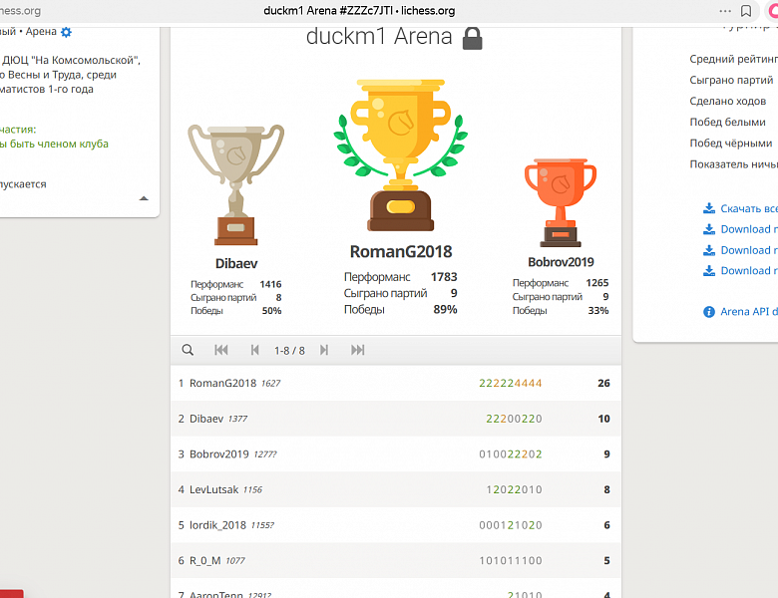Click score total 10 for Dibaev
778x598 pixels.
point(603,419)
